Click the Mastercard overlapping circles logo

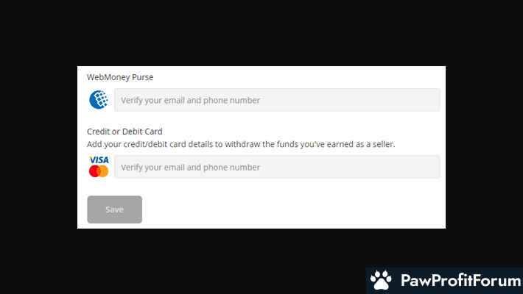point(99,171)
